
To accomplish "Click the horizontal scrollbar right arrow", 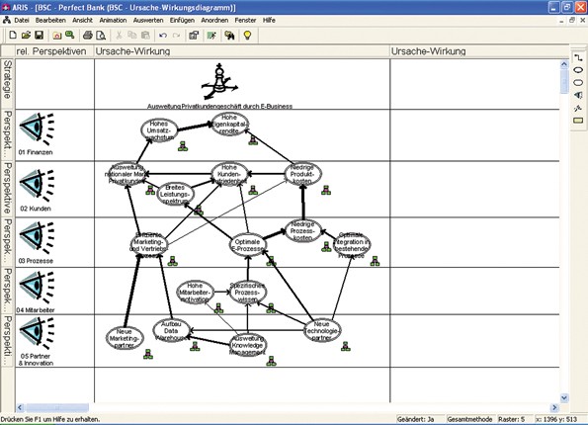I will pos(554,407).
